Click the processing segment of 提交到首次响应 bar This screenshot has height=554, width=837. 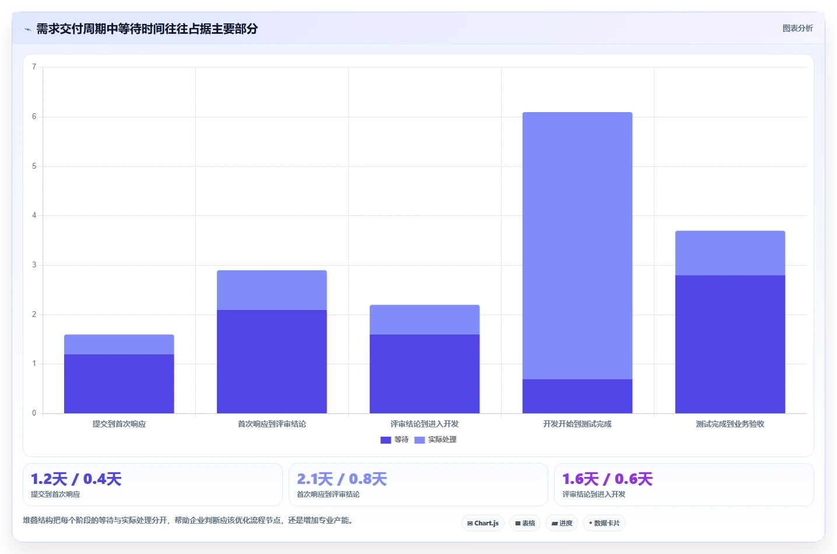pyautogui.click(x=119, y=344)
